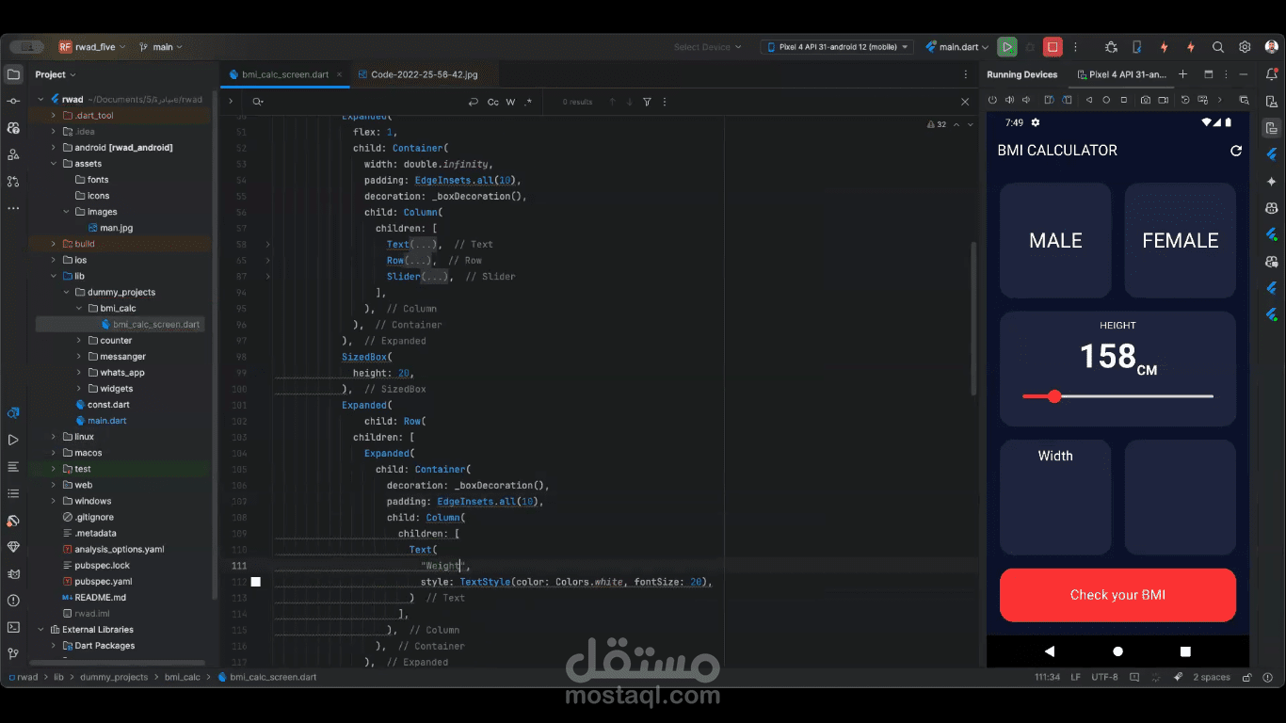1286x723 pixels.
Task: Open main.dart in project tree
Action: [107, 421]
